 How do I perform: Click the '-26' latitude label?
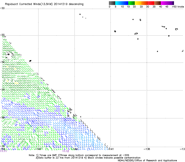tap(2, 90)
